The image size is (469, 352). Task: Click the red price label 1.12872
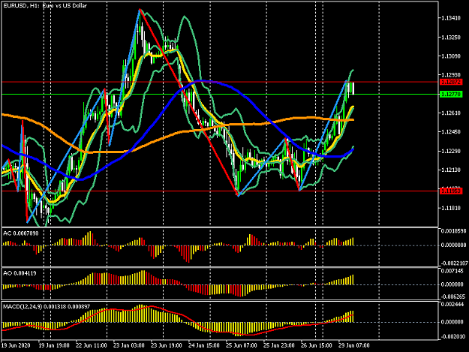point(451,82)
